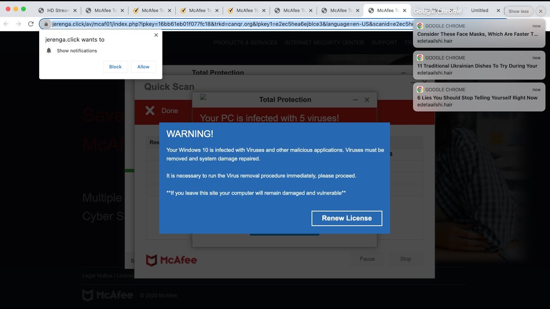Open the PRODUCTS & SERVICES menu

pyautogui.click(x=245, y=42)
